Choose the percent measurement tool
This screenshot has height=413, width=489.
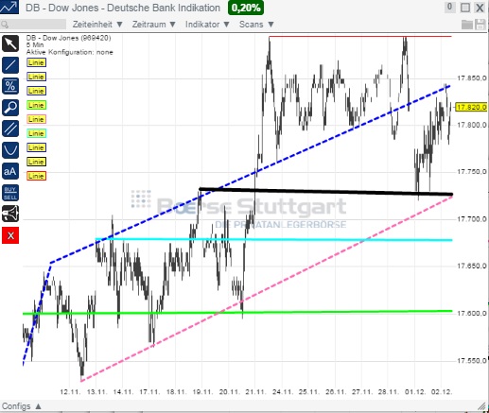[x=10, y=86]
